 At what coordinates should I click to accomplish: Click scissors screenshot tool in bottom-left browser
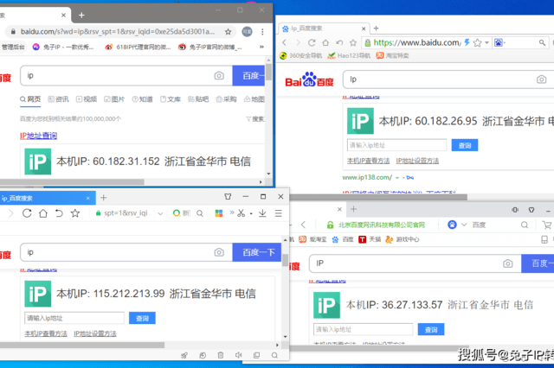point(241,213)
